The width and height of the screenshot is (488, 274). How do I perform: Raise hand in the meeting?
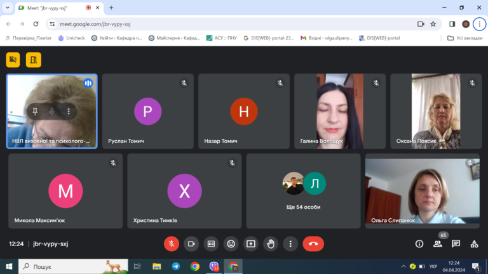[x=271, y=244]
